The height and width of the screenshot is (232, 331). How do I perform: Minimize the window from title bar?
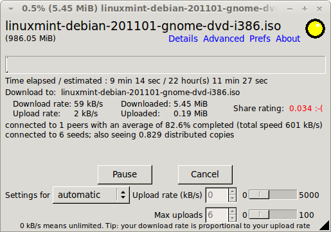pyautogui.click(x=290, y=9)
